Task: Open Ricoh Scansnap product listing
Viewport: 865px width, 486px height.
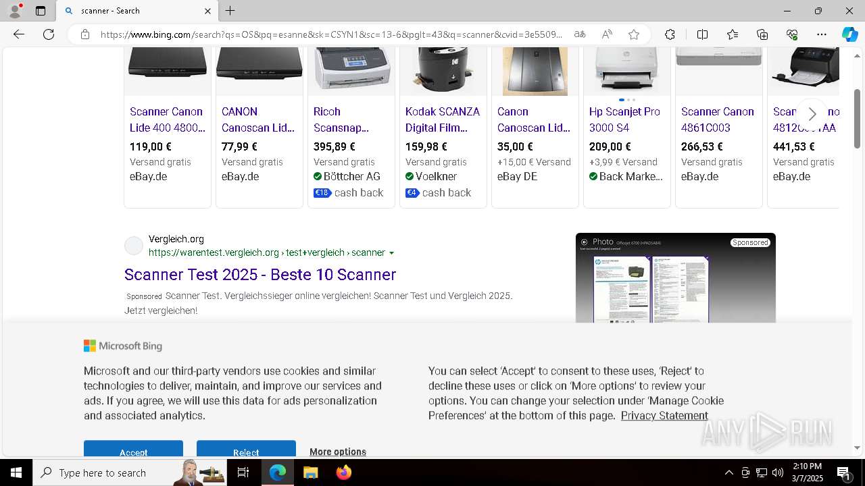Action: (341, 119)
